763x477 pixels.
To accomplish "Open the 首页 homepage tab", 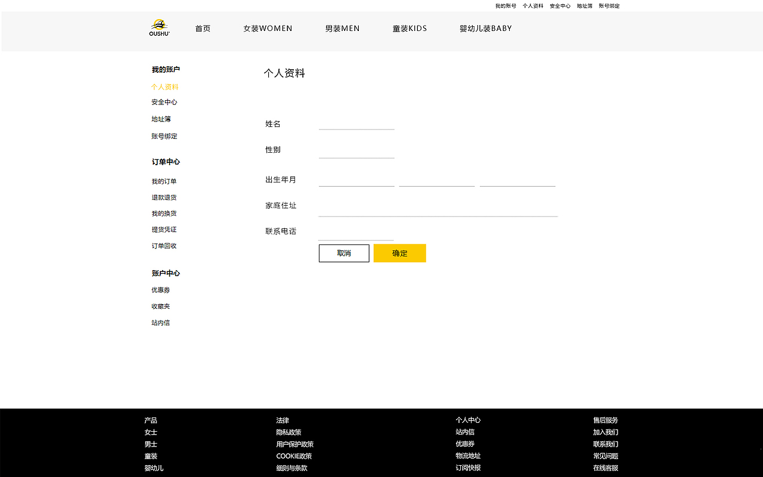I will coord(202,28).
